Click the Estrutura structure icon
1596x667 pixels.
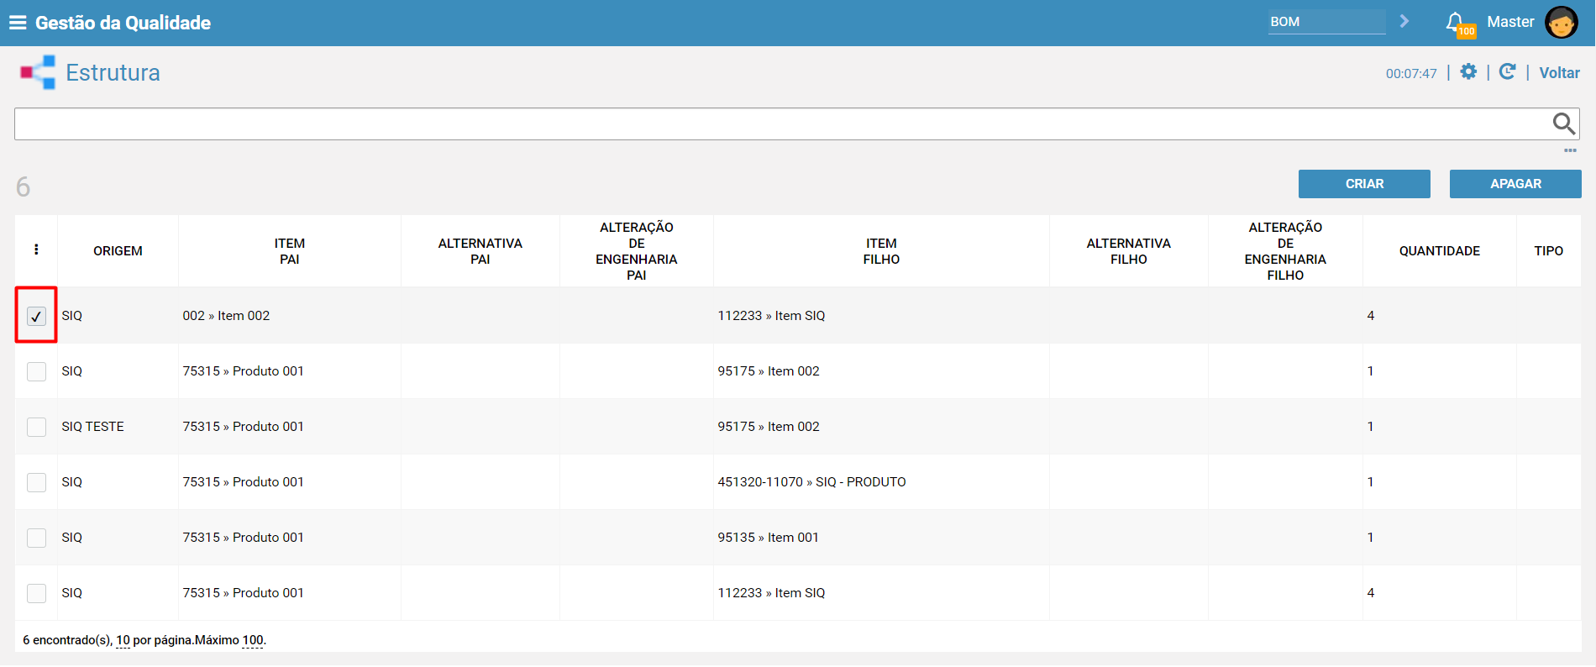coord(38,72)
